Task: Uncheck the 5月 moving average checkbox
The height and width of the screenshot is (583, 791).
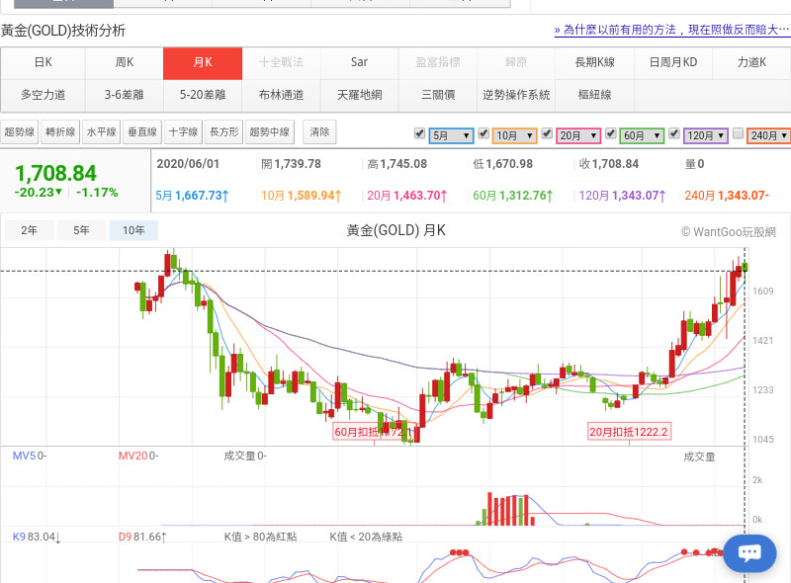Action: point(420,133)
